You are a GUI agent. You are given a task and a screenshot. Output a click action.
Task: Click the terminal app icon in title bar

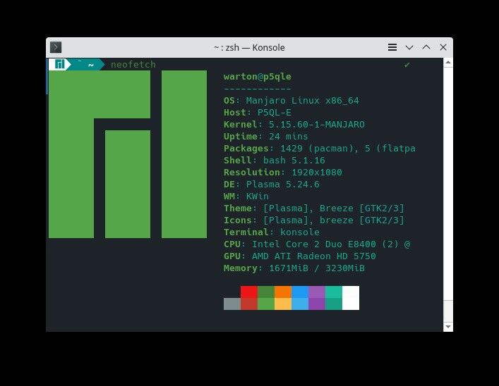[56, 47]
